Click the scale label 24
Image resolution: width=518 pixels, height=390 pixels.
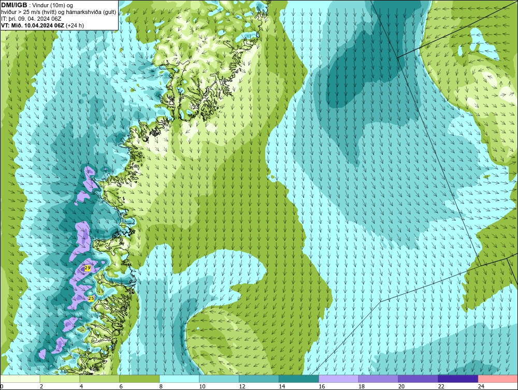point(481,386)
